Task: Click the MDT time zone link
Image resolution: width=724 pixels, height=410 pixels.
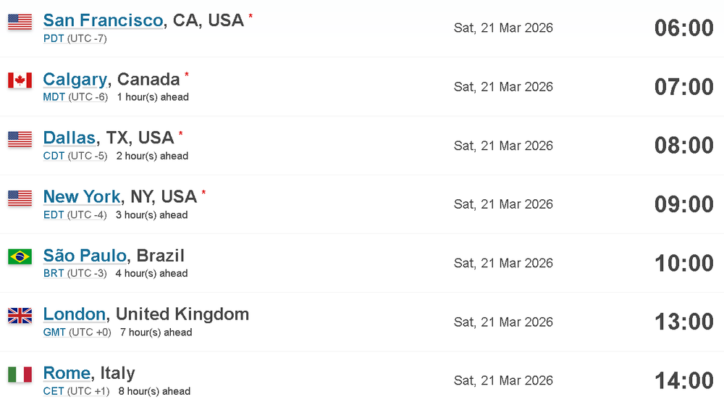Action: point(54,97)
